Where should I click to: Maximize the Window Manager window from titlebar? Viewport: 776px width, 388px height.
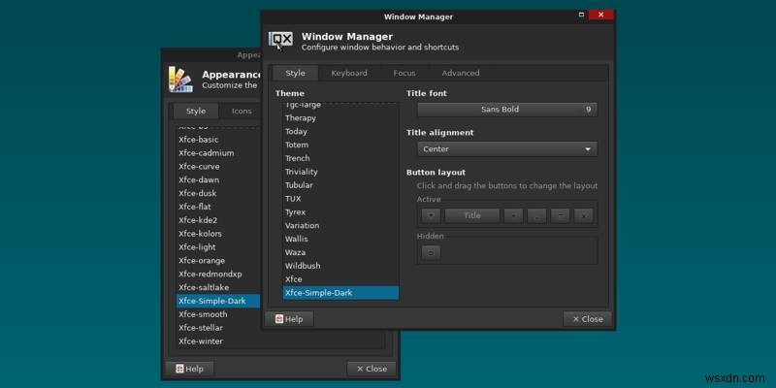coord(581,15)
